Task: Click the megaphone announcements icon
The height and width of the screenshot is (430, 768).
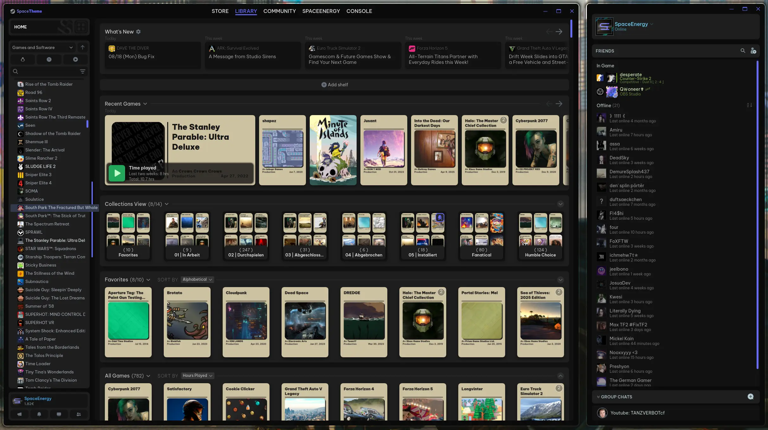Action: click(x=20, y=414)
